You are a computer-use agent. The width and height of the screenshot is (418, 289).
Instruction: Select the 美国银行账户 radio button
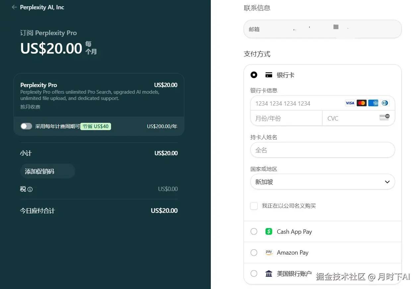click(254, 273)
